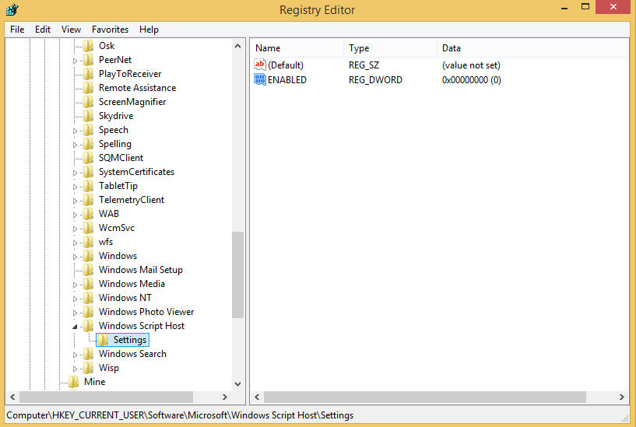Click the WAB folder icon

point(89,214)
